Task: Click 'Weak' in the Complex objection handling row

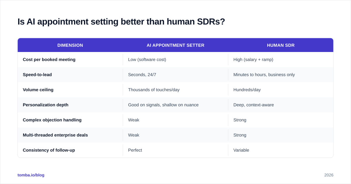Action: (x=134, y=120)
